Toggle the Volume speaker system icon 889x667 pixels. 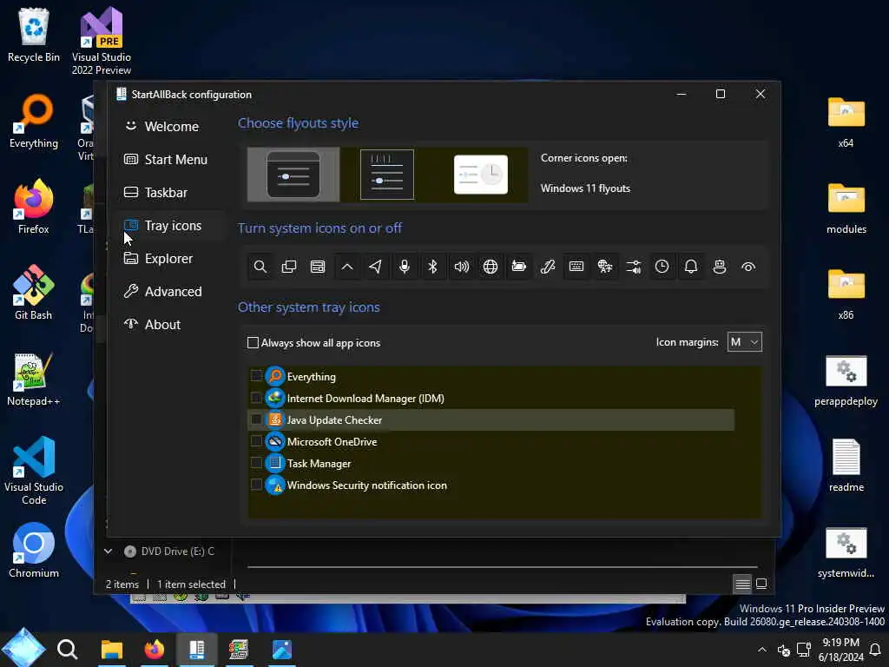point(462,267)
